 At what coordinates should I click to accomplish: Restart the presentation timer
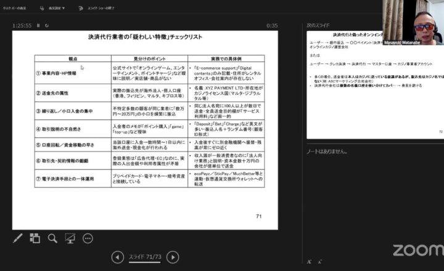tap(47, 25)
